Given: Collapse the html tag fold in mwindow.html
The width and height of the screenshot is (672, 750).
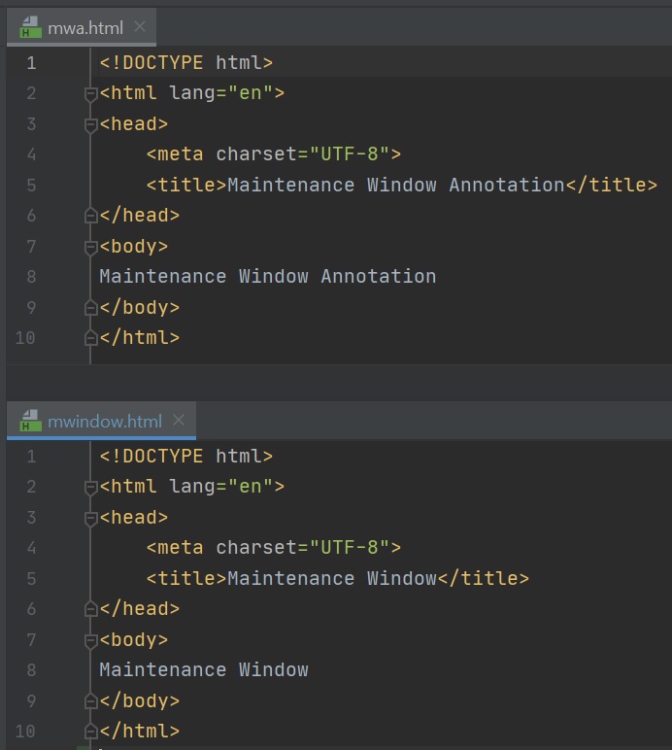Looking at the screenshot, I should tap(91, 487).
